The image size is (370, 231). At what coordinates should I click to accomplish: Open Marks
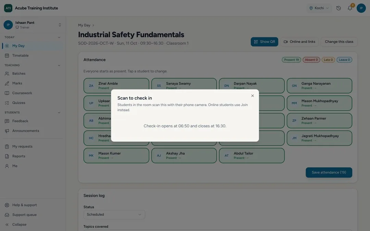point(33,83)
